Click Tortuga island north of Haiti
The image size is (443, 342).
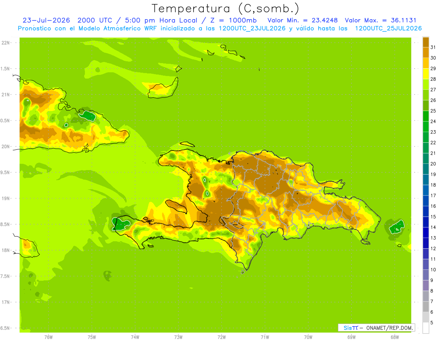coord(187,145)
